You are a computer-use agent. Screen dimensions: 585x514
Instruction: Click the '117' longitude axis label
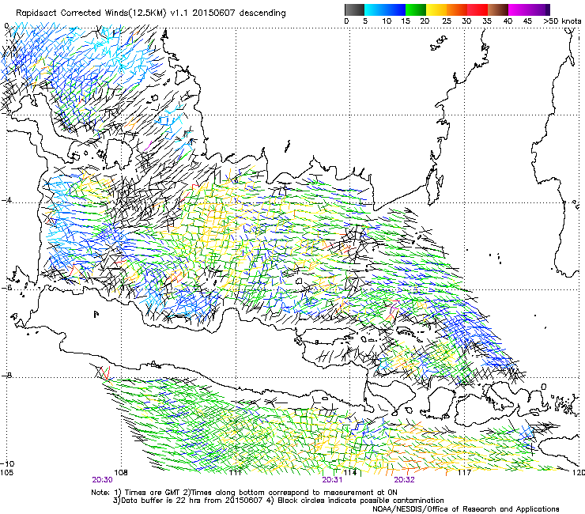[464, 473]
